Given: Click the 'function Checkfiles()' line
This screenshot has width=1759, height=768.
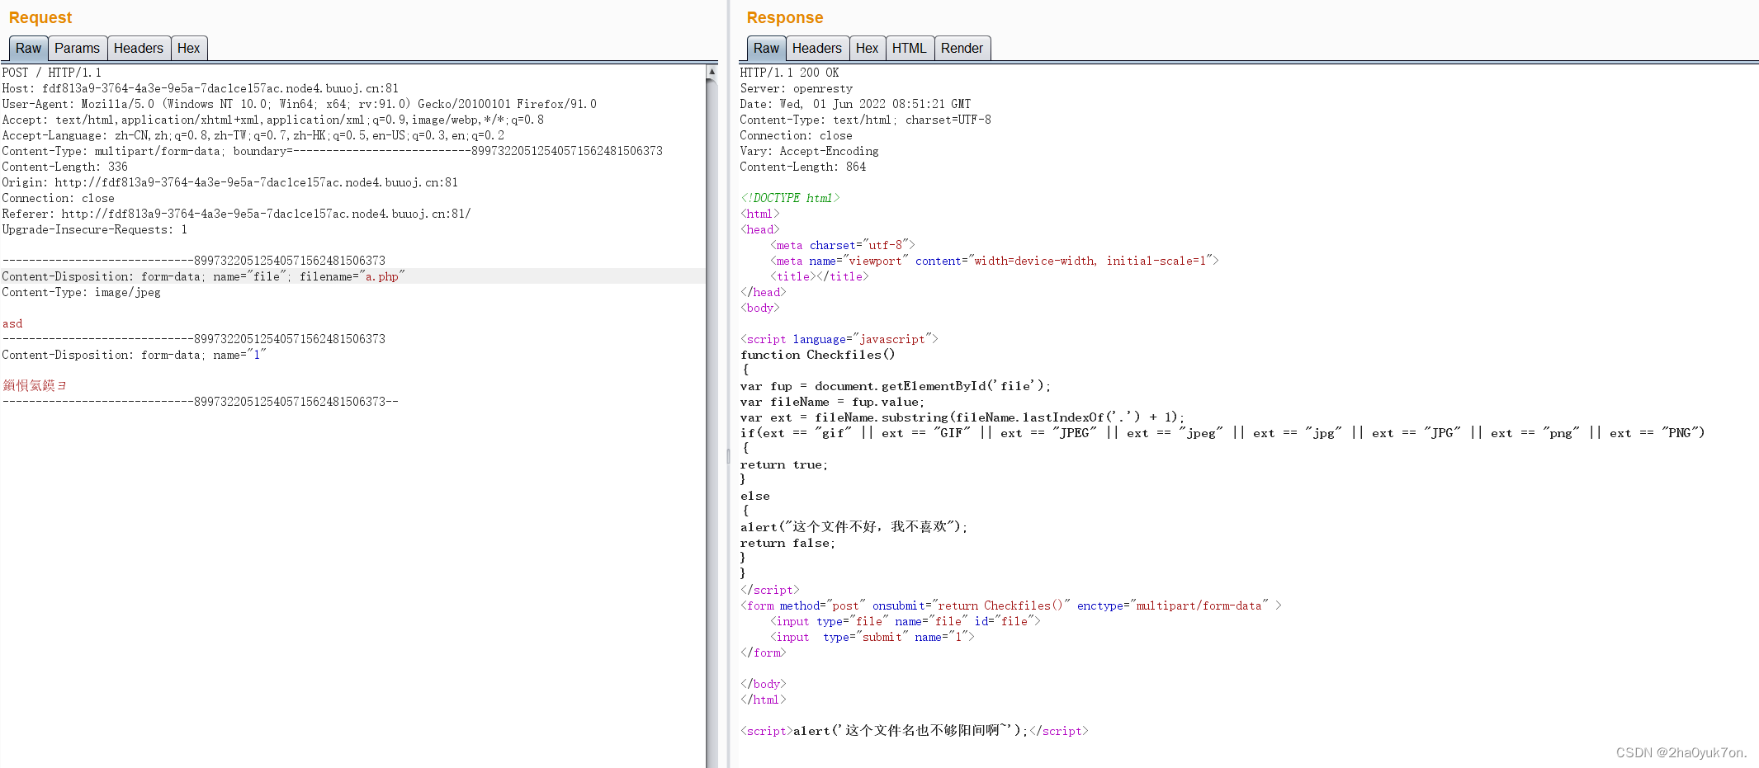Looking at the screenshot, I should click(x=817, y=355).
